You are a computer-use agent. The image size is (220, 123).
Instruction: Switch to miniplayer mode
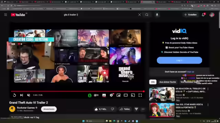tap(119, 95)
